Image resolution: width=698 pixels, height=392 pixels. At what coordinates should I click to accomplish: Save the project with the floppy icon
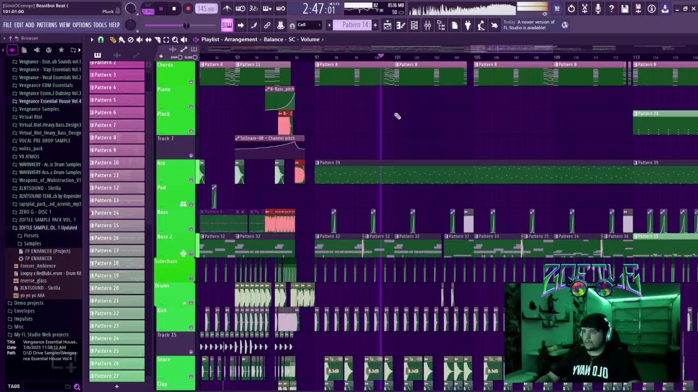tap(624, 9)
